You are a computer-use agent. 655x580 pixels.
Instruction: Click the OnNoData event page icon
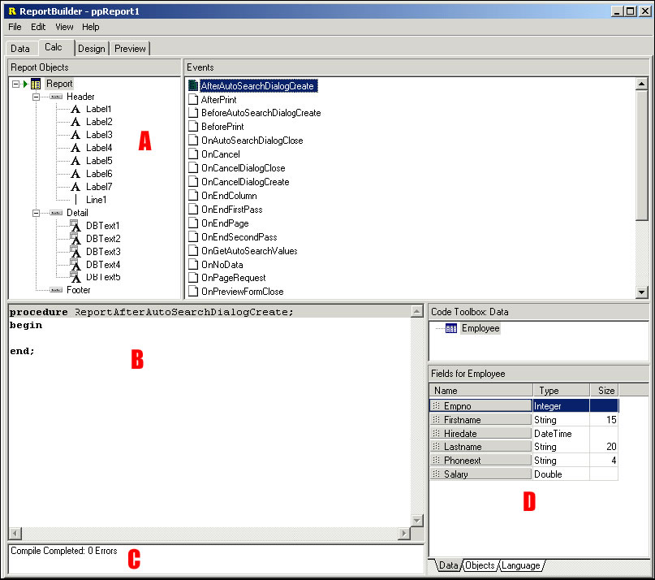coord(193,264)
